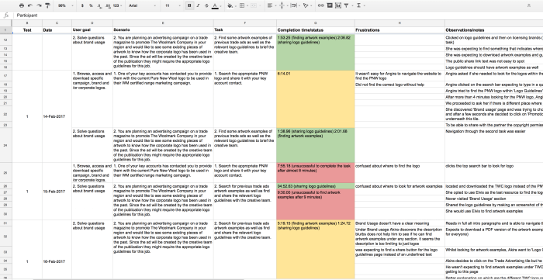The height and width of the screenshot is (280, 543).
Task: Select row 24 header
Action: point(6,145)
